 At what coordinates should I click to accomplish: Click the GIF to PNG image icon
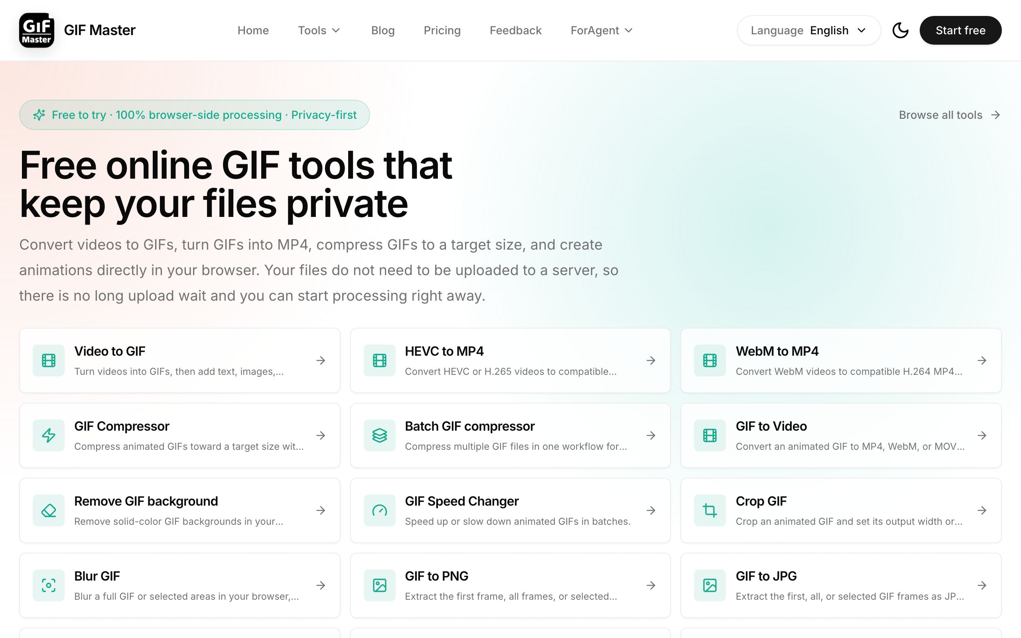[379, 585]
